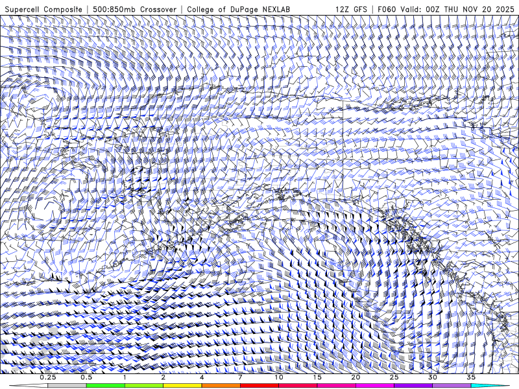Screen dimensions: 519x389
Task: Click the 15 value on the color scale
Action: pyautogui.click(x=317, y=377)
